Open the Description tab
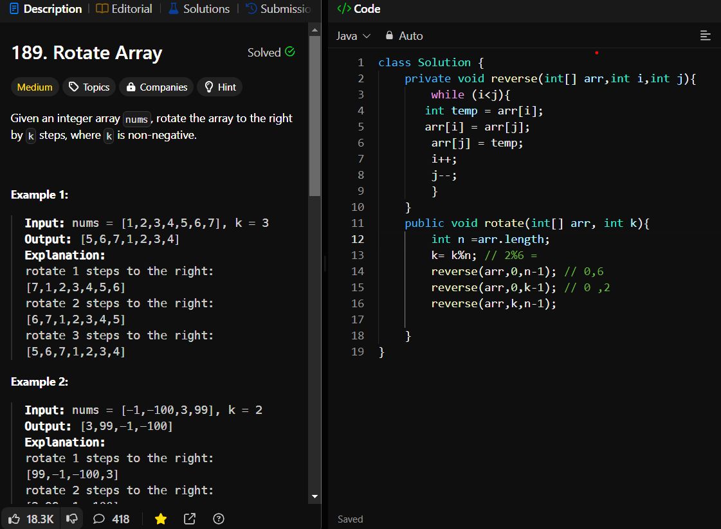Screen dimensions: 721x529 click(46, 9)
